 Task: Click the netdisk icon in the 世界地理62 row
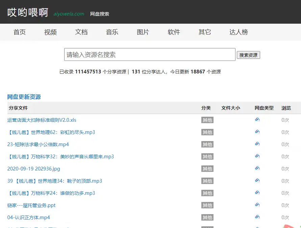pyautogui.click(x=257, y=132)
